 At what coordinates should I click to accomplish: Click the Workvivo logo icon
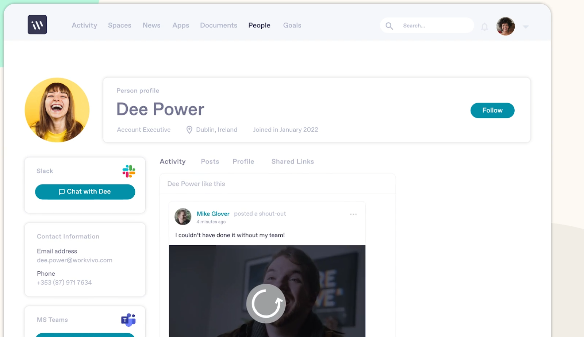[x=37, y=25]
